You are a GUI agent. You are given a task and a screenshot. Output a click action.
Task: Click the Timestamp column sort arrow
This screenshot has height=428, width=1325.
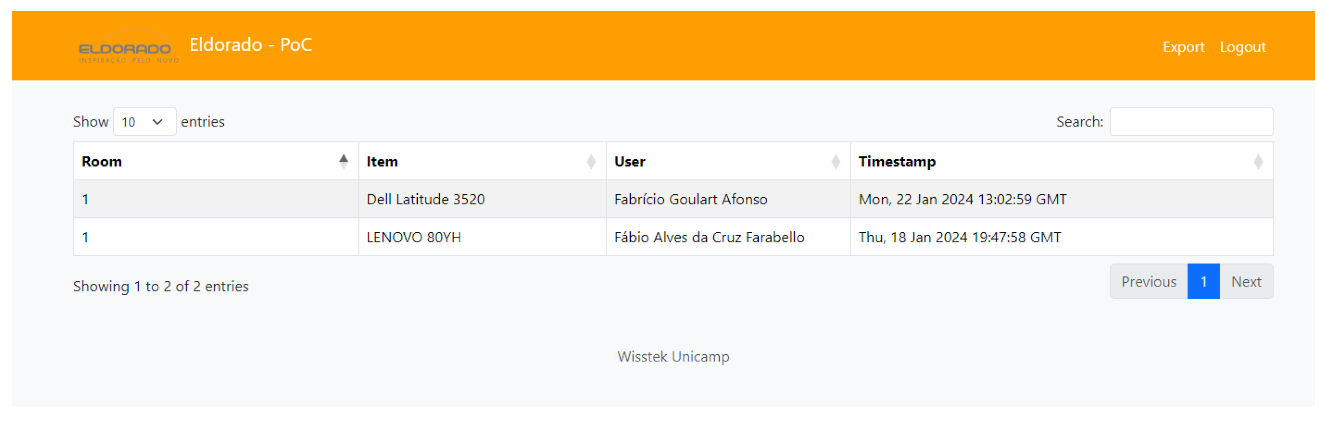click(1258, 162)
